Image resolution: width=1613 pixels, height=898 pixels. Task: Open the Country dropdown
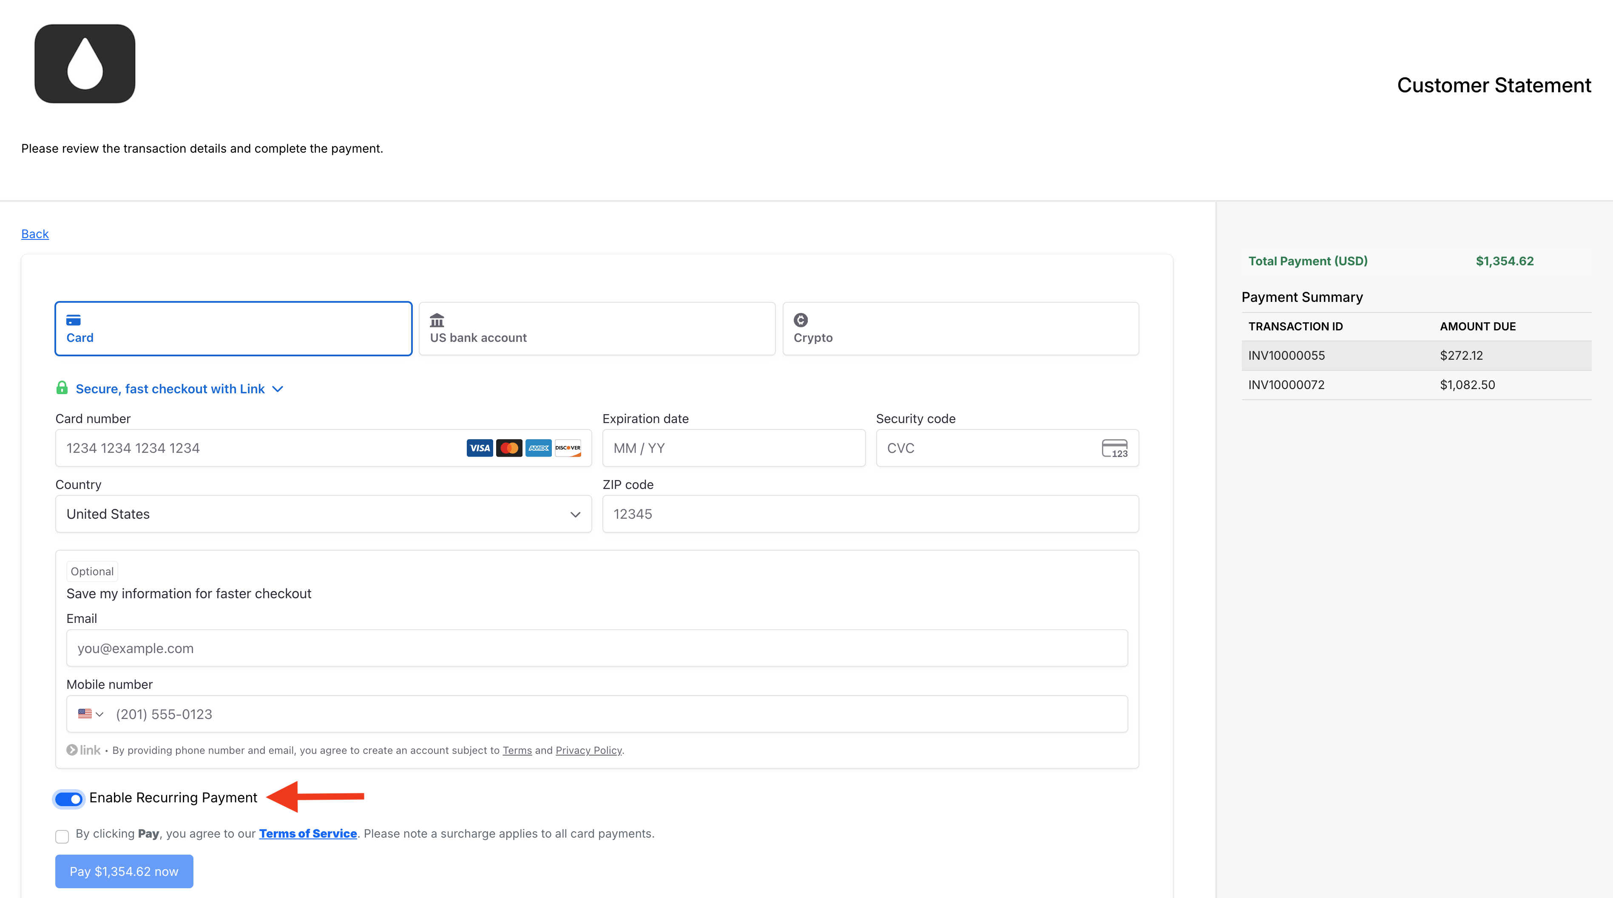(323, 514)
